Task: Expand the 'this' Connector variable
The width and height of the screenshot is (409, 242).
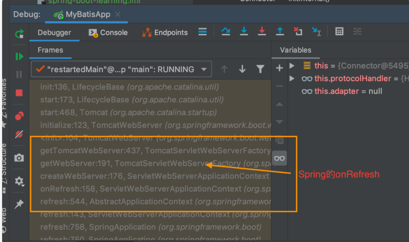Action: pyautogui.click(x=292, y=65)
